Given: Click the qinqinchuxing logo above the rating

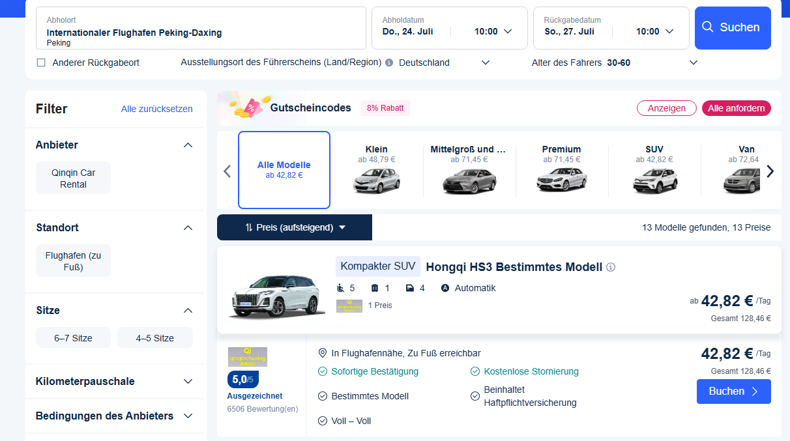Looking at the screenshot, I should (248, 357).
